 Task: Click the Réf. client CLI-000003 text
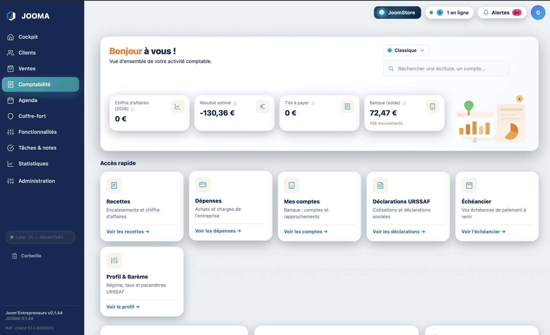pos(29,328)
